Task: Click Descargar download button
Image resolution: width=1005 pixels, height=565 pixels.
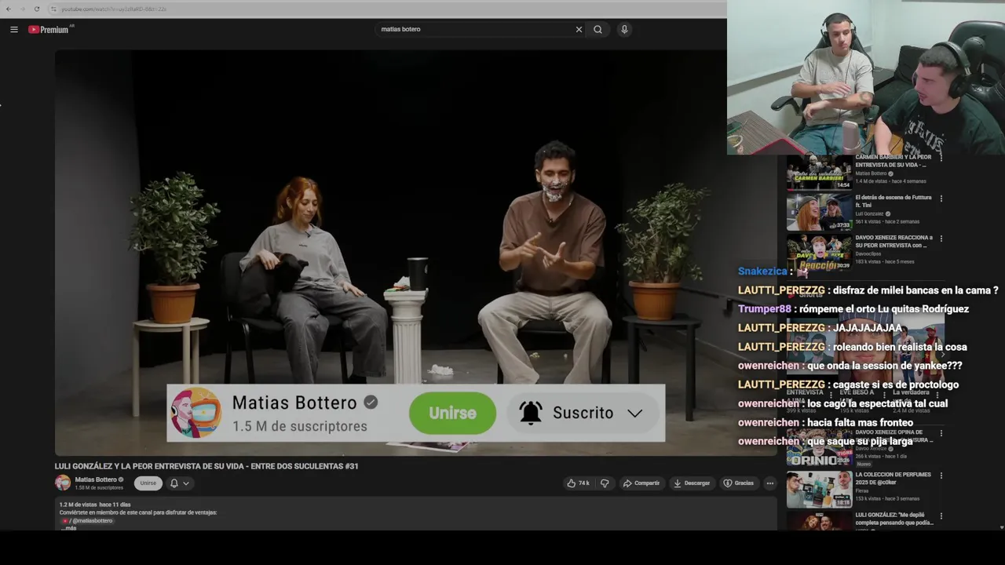Action: click(692, 483)
